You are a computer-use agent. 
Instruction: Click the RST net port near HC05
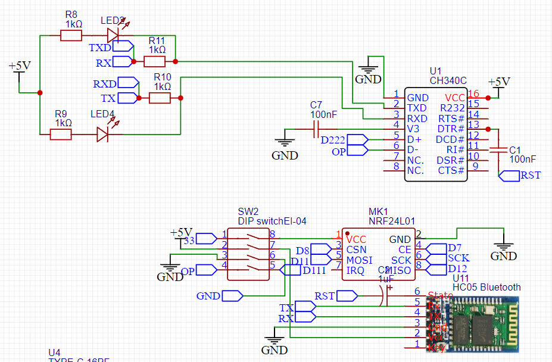(x=347, y=296)
